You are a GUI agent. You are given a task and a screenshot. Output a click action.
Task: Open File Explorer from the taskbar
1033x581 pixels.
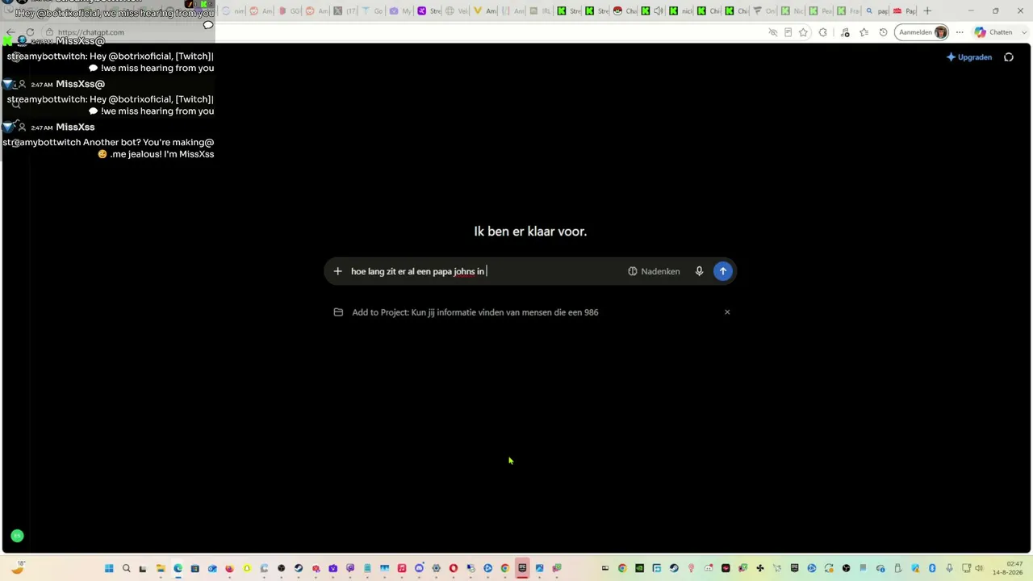point(161,568)
